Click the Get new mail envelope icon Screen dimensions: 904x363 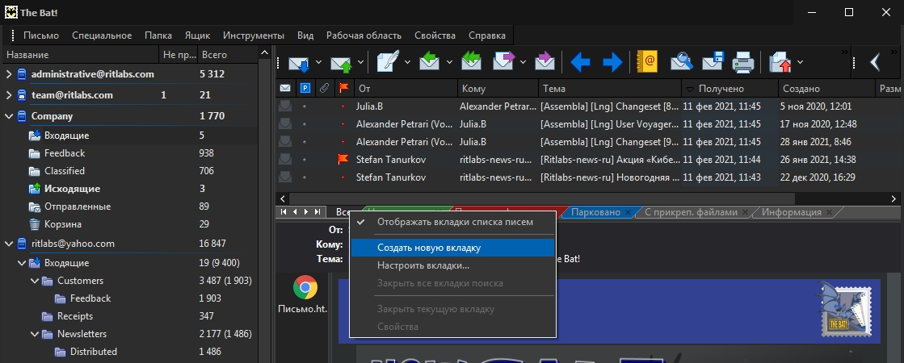pyautogui.click(x=299, y=61)
